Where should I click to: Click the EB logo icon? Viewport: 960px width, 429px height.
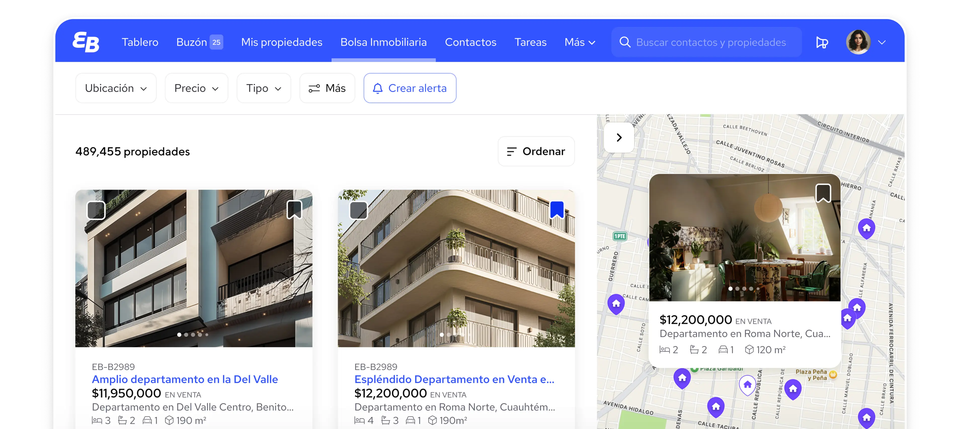(x=86, y=42)
